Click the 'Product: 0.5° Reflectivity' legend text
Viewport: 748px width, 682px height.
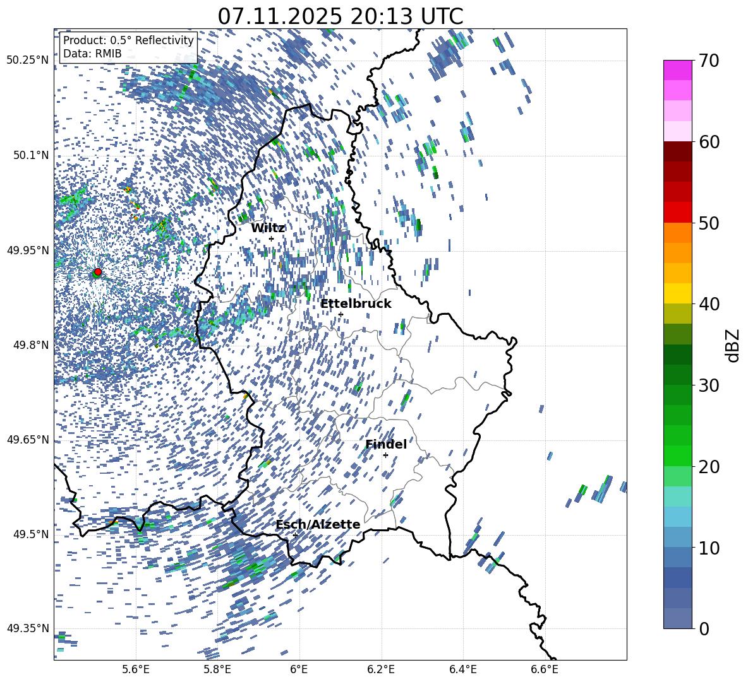pyautogui.click(x=128, y=40)
